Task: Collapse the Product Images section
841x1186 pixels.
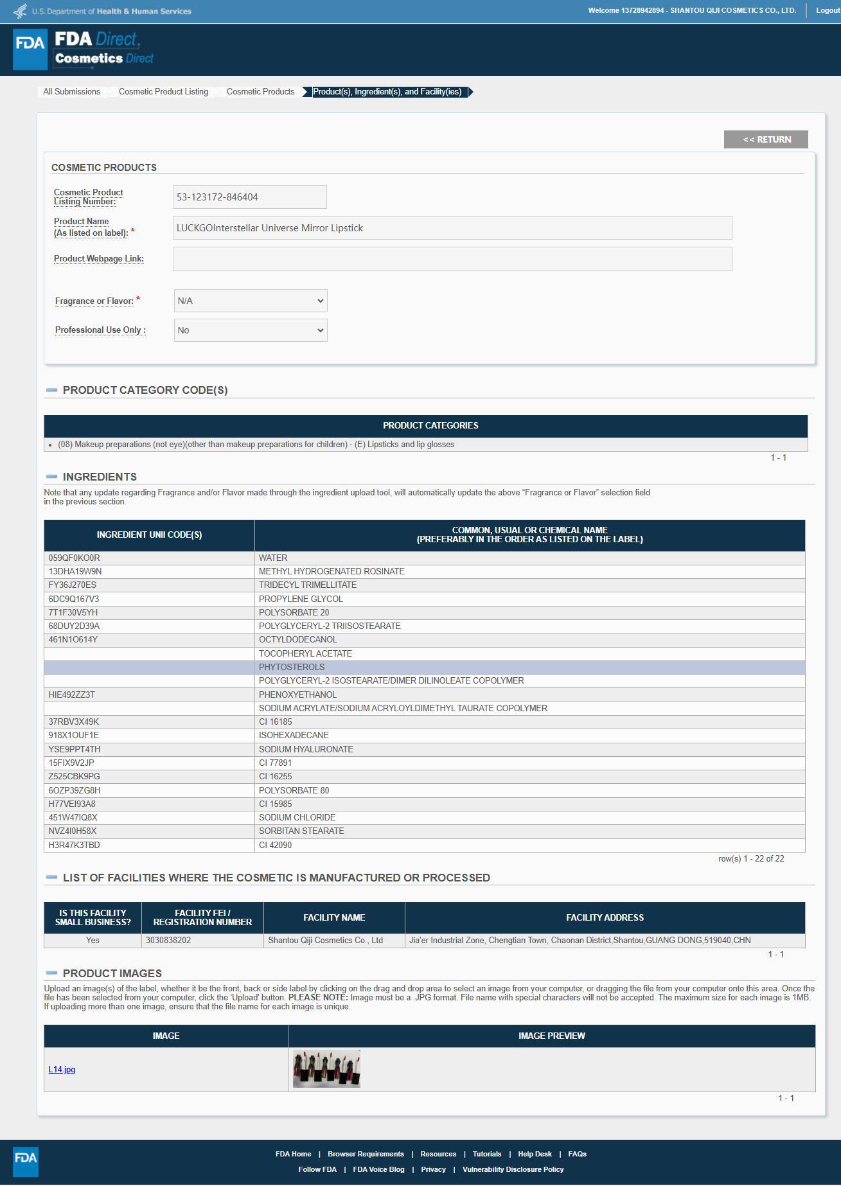Action: (x=52, y=973)
